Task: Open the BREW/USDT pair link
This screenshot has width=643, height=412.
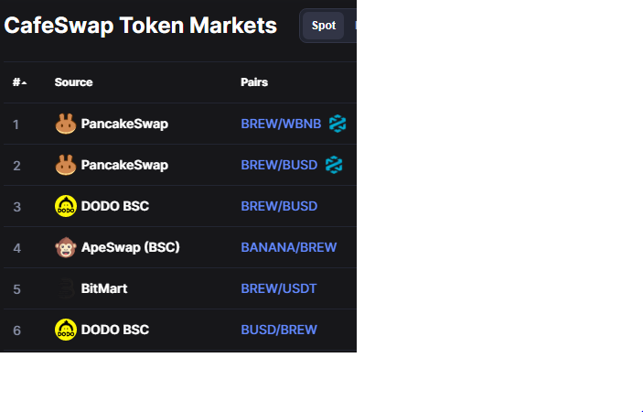Action: pyautogui.click(x=278, y=288)
